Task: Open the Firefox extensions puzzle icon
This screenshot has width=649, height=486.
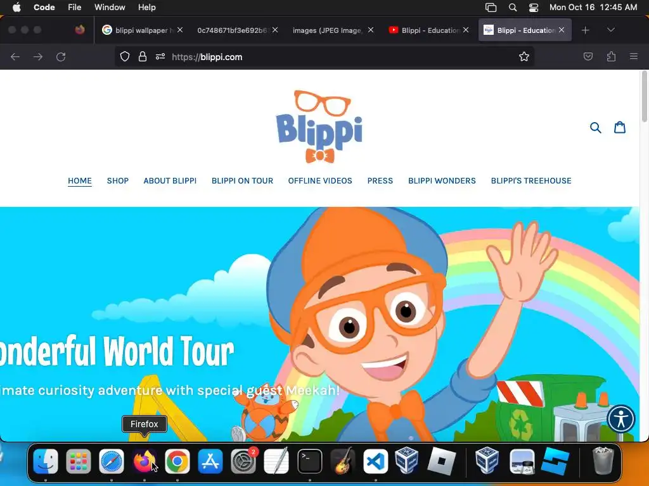Action: coord(612,56)
